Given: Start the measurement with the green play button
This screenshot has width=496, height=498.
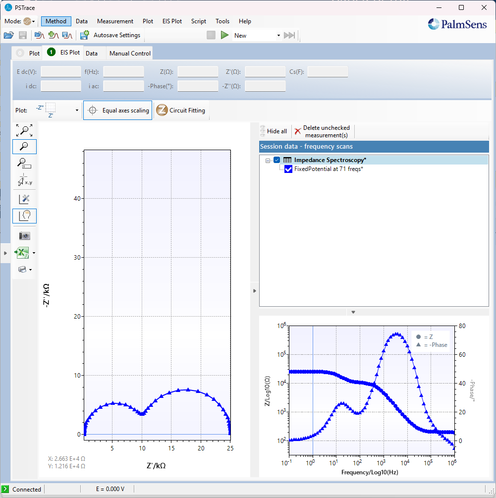Looking at the screenshot, I should coord(225,35).
